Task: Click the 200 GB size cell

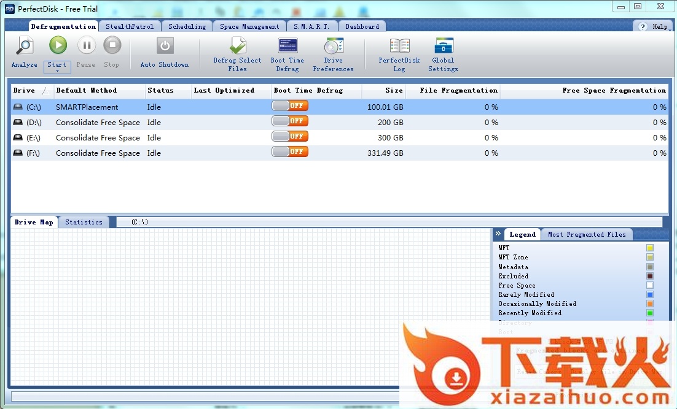Action: (390, 123)
